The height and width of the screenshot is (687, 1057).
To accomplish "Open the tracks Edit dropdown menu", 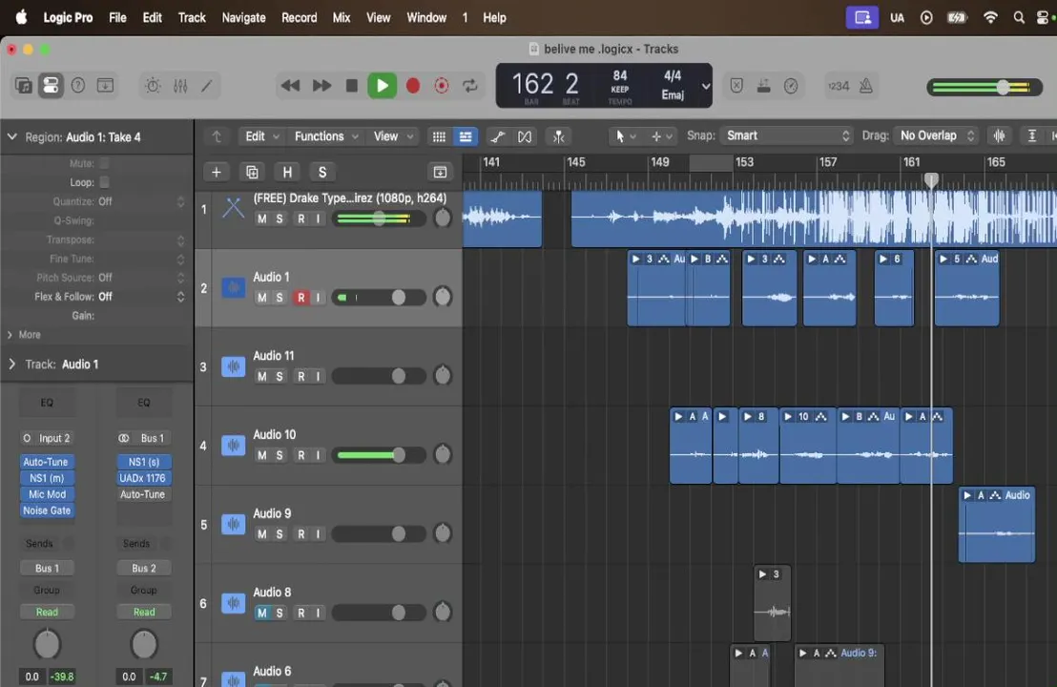I will click(262, 136).
